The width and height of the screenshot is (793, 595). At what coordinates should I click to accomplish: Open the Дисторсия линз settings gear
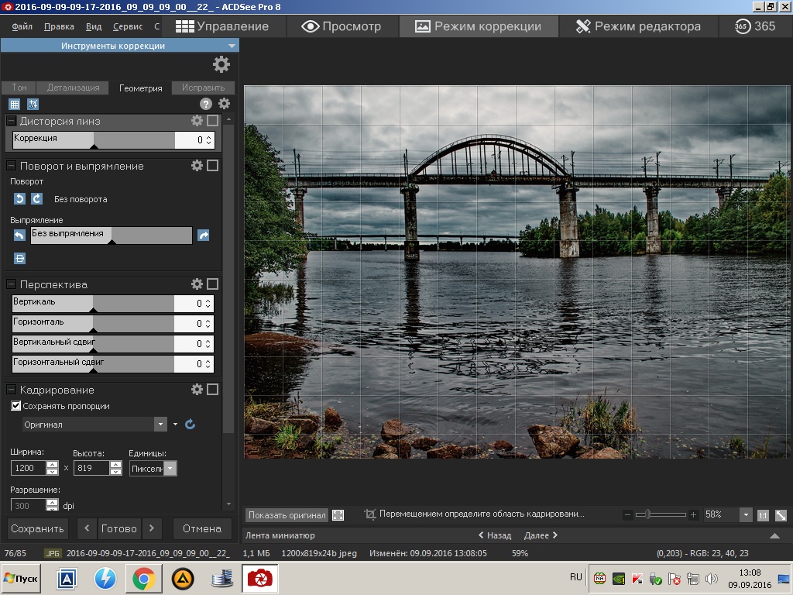(197, 120)
